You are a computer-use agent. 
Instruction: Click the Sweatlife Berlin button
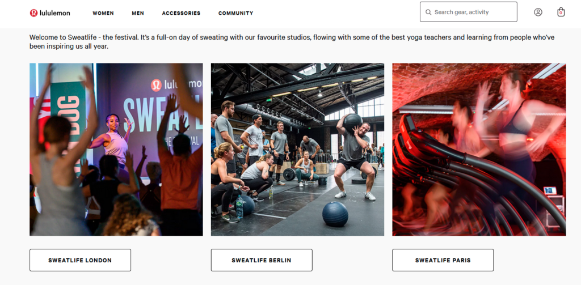[262, 260]
